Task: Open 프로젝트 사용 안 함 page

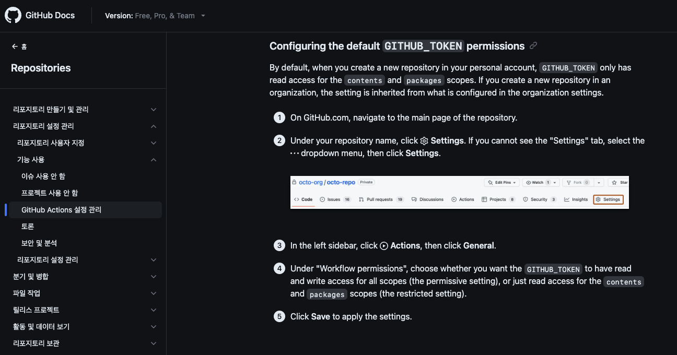Action: tap(50, 193)
